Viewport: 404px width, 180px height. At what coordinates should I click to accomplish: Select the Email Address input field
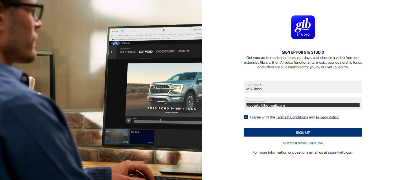pyautogui.click(x=303, y=103)
